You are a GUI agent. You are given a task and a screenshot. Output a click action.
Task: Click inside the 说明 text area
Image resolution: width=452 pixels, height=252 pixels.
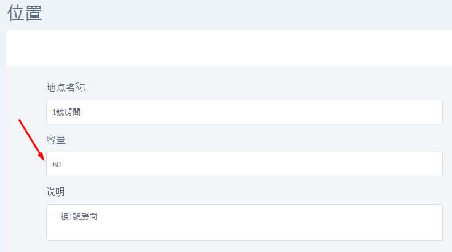[x=244, y=222]
